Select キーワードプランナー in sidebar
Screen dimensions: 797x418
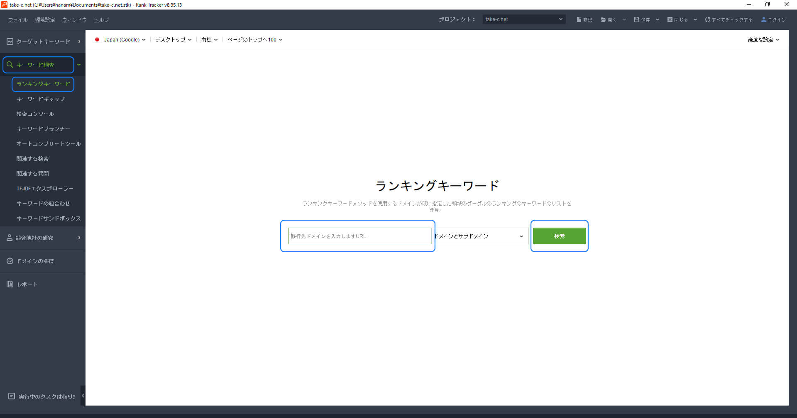tap(43, 129)
